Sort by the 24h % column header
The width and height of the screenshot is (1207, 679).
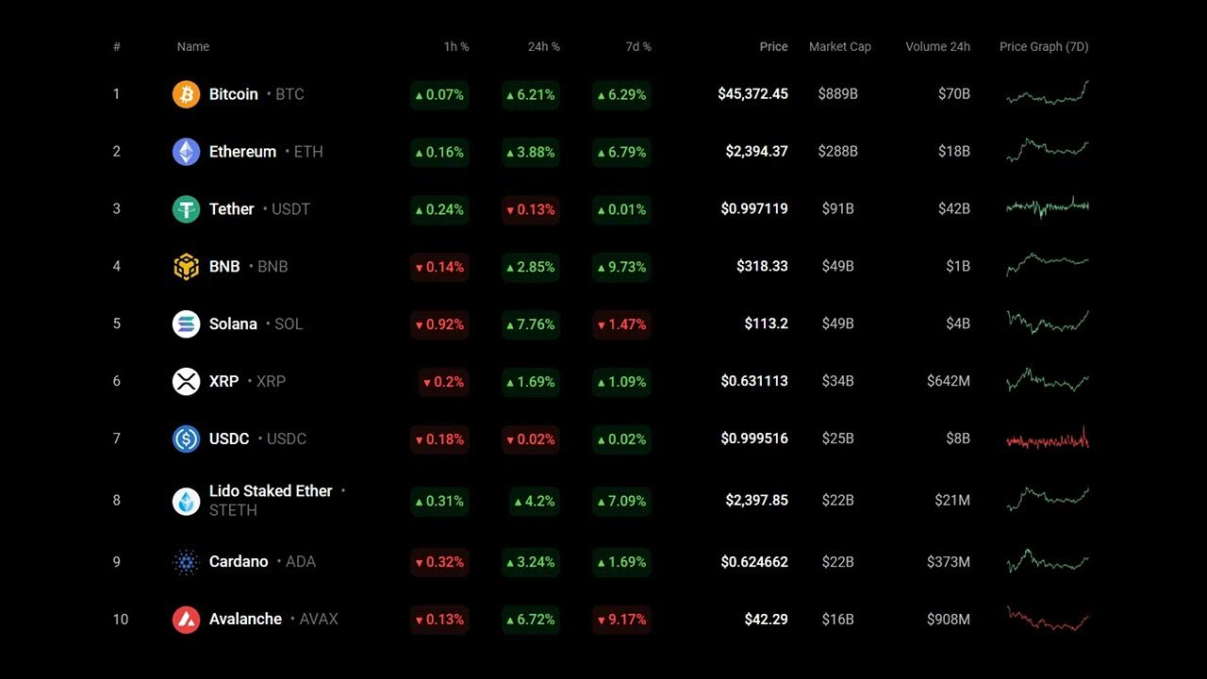543,47
